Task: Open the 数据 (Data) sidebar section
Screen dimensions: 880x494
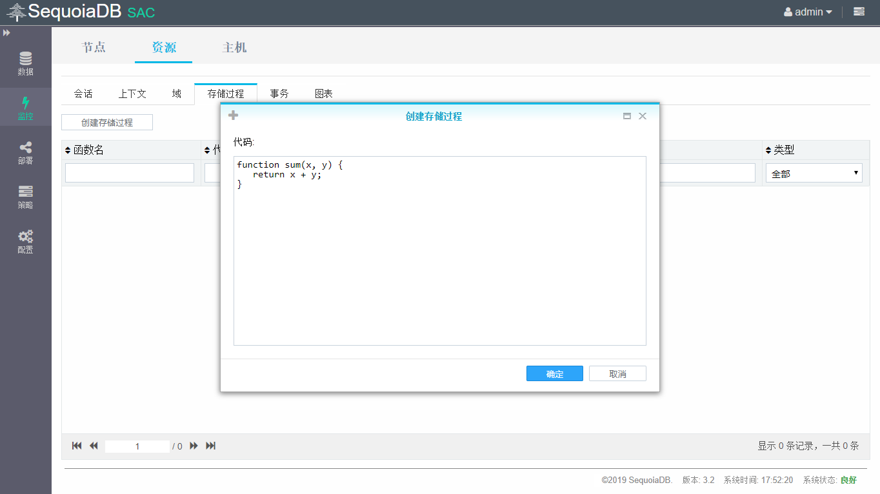Action: 26,63
